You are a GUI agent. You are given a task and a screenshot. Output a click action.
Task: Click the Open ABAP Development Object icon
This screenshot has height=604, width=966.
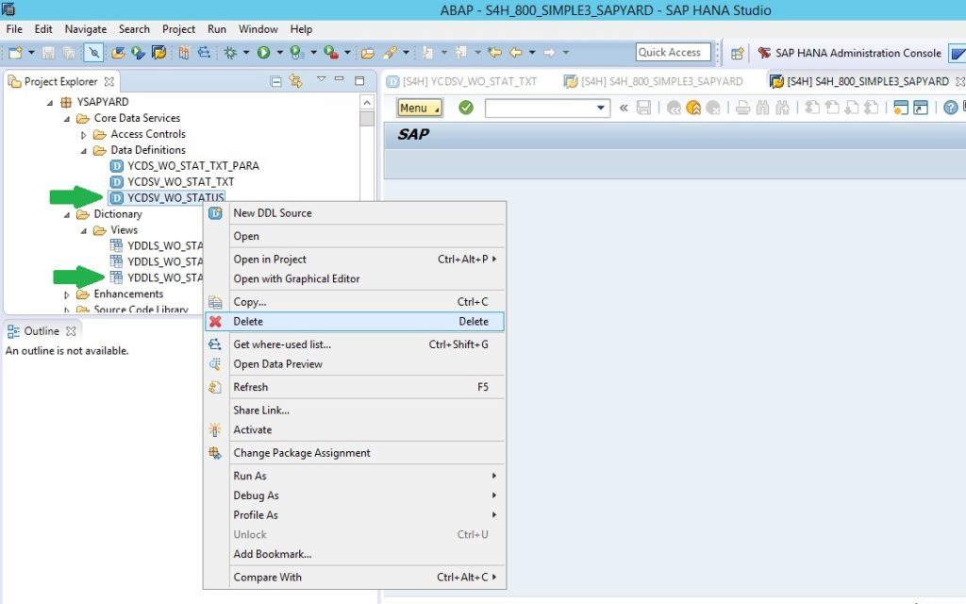click(x=118, y=53)
